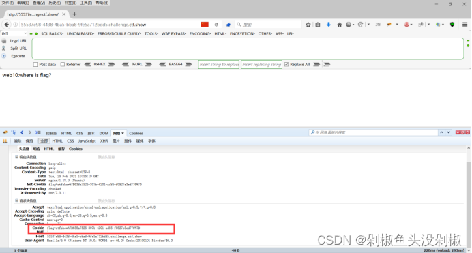Open the OTHER dropdown in HackBar
Viewport: 472px width, 253px height.
265,33
